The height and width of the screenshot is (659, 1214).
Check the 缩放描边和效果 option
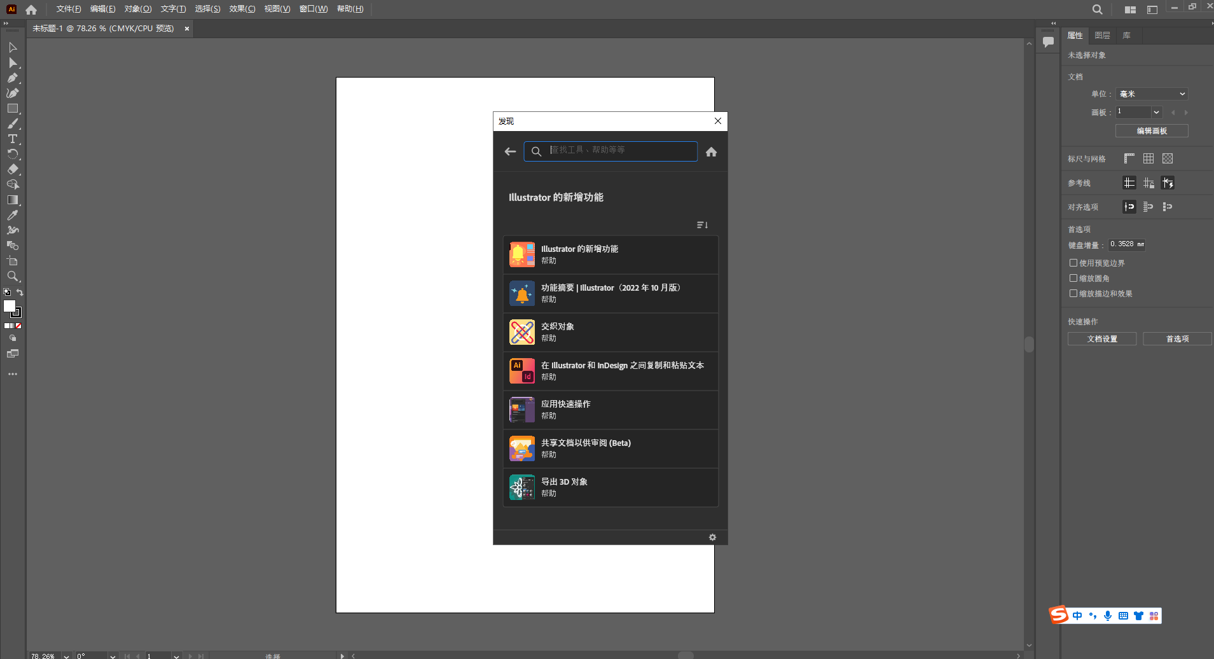click(x=1073, y=293)
